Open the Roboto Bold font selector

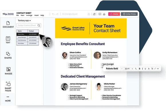(x=112, y=68)
